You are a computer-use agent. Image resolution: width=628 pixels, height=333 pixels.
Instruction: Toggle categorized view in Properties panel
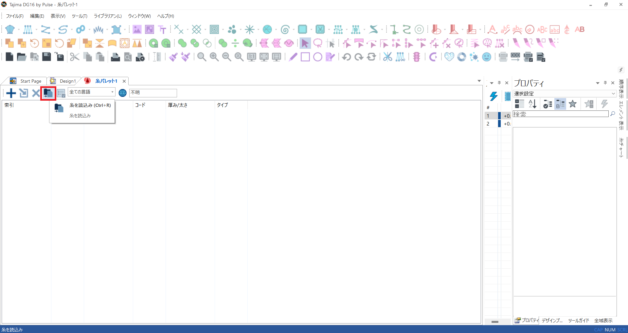519,104
